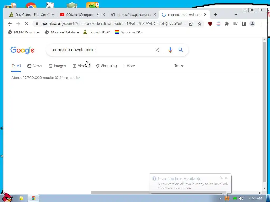Switch to Shopping results

tap(106, 66)
